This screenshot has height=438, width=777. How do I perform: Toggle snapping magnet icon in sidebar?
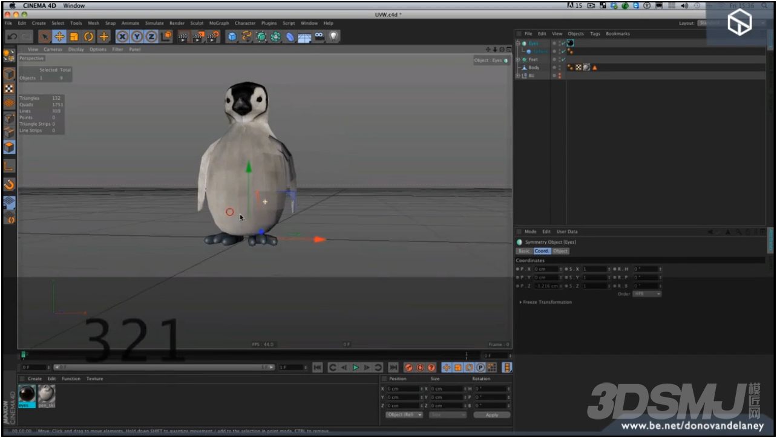[9, 184]
